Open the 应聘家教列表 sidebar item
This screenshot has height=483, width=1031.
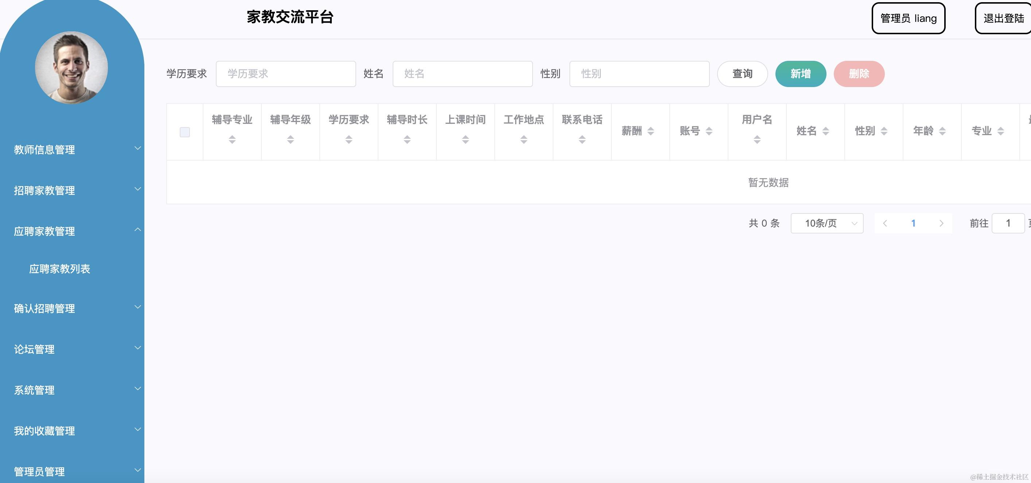[60, 269]
